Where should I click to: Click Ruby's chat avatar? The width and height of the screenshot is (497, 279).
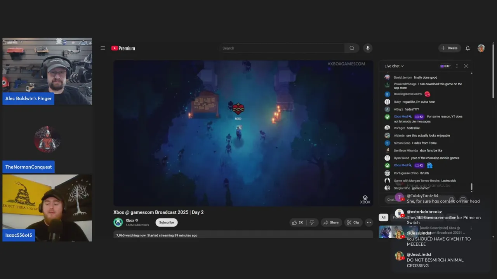click(387, 102)
